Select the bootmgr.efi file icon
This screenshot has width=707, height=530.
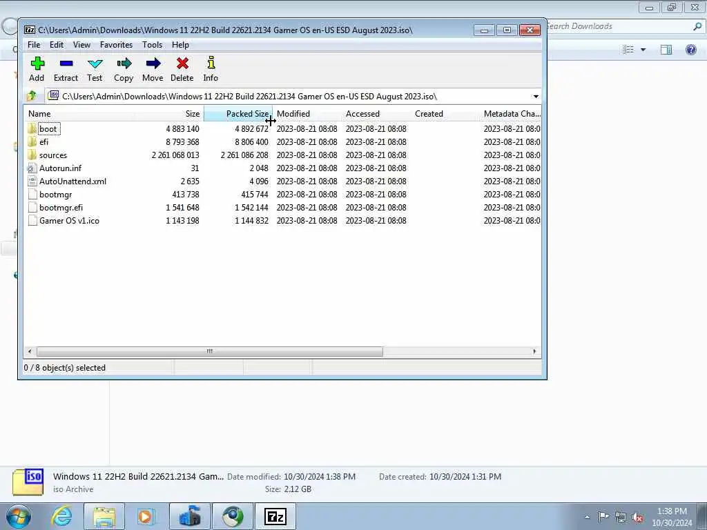tap(32, 208)
